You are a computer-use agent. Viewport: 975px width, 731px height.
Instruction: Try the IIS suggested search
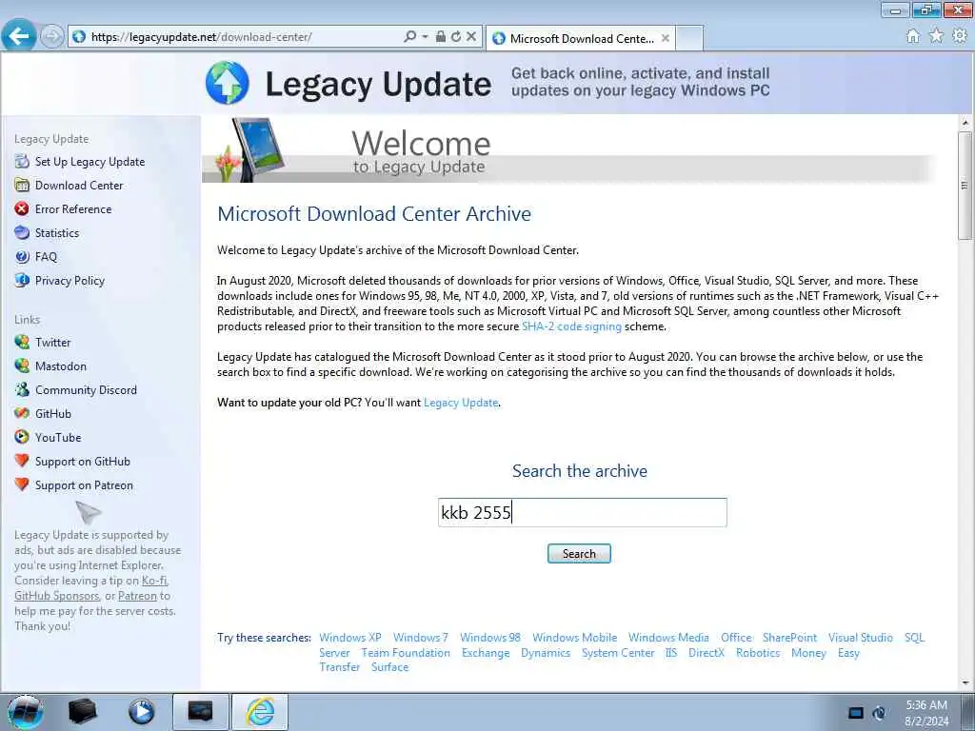[671, 653]
